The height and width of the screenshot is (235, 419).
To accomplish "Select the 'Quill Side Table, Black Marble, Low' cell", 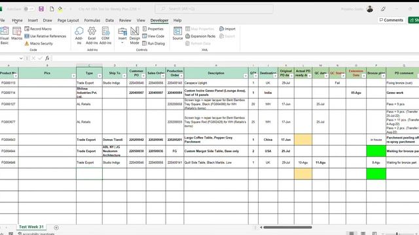I will 216,163.
